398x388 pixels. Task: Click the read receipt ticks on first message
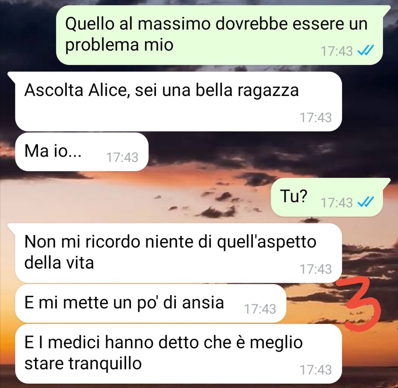(365, 51)
